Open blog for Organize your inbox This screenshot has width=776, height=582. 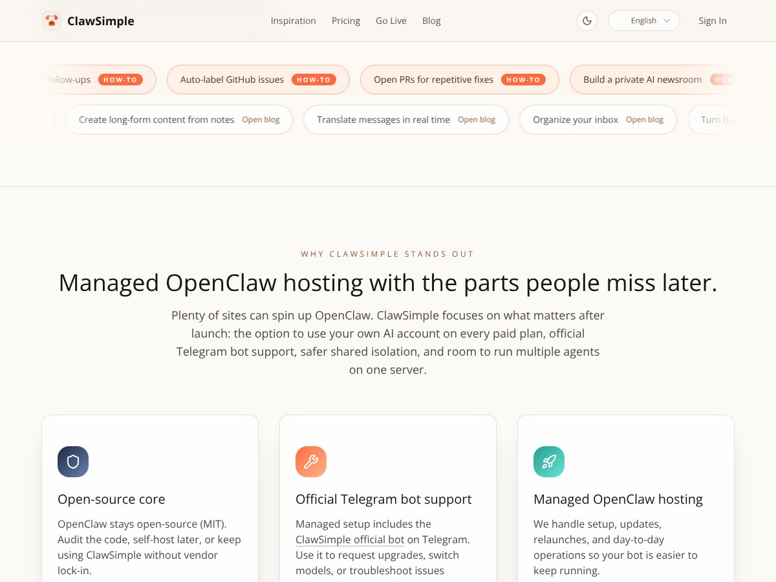tap(645, 120)
